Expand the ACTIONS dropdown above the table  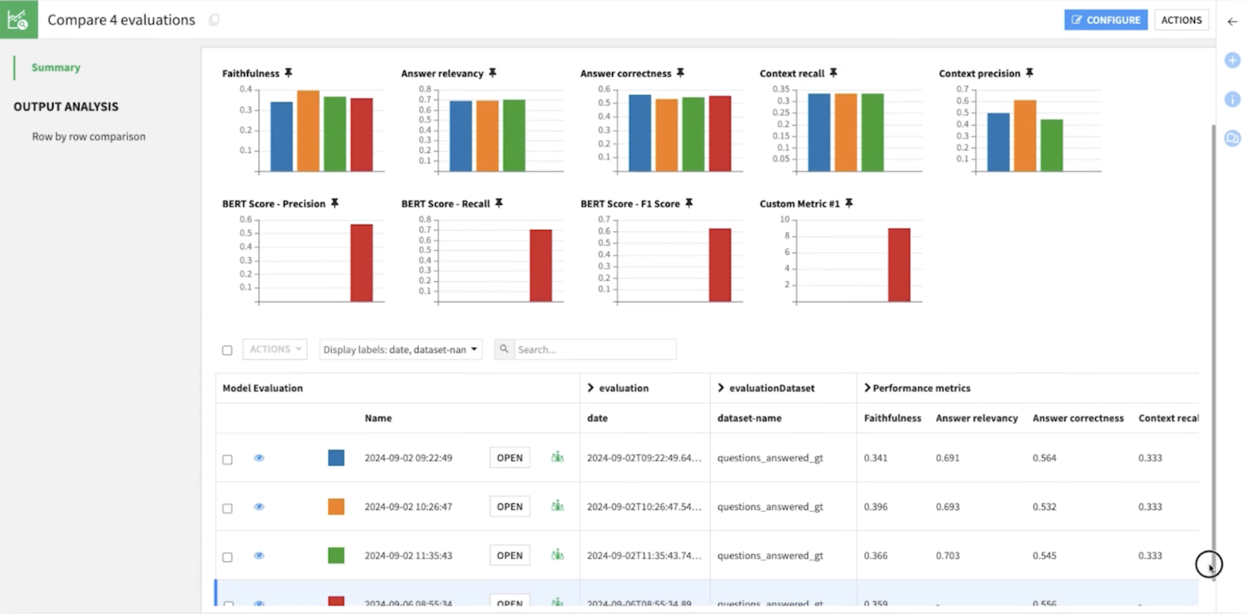tap(275, 349)
